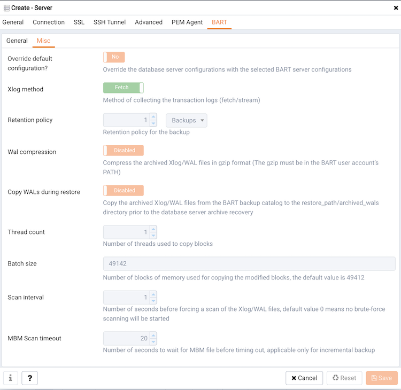
Task: Open the top-level General tab
Action: 13,22
